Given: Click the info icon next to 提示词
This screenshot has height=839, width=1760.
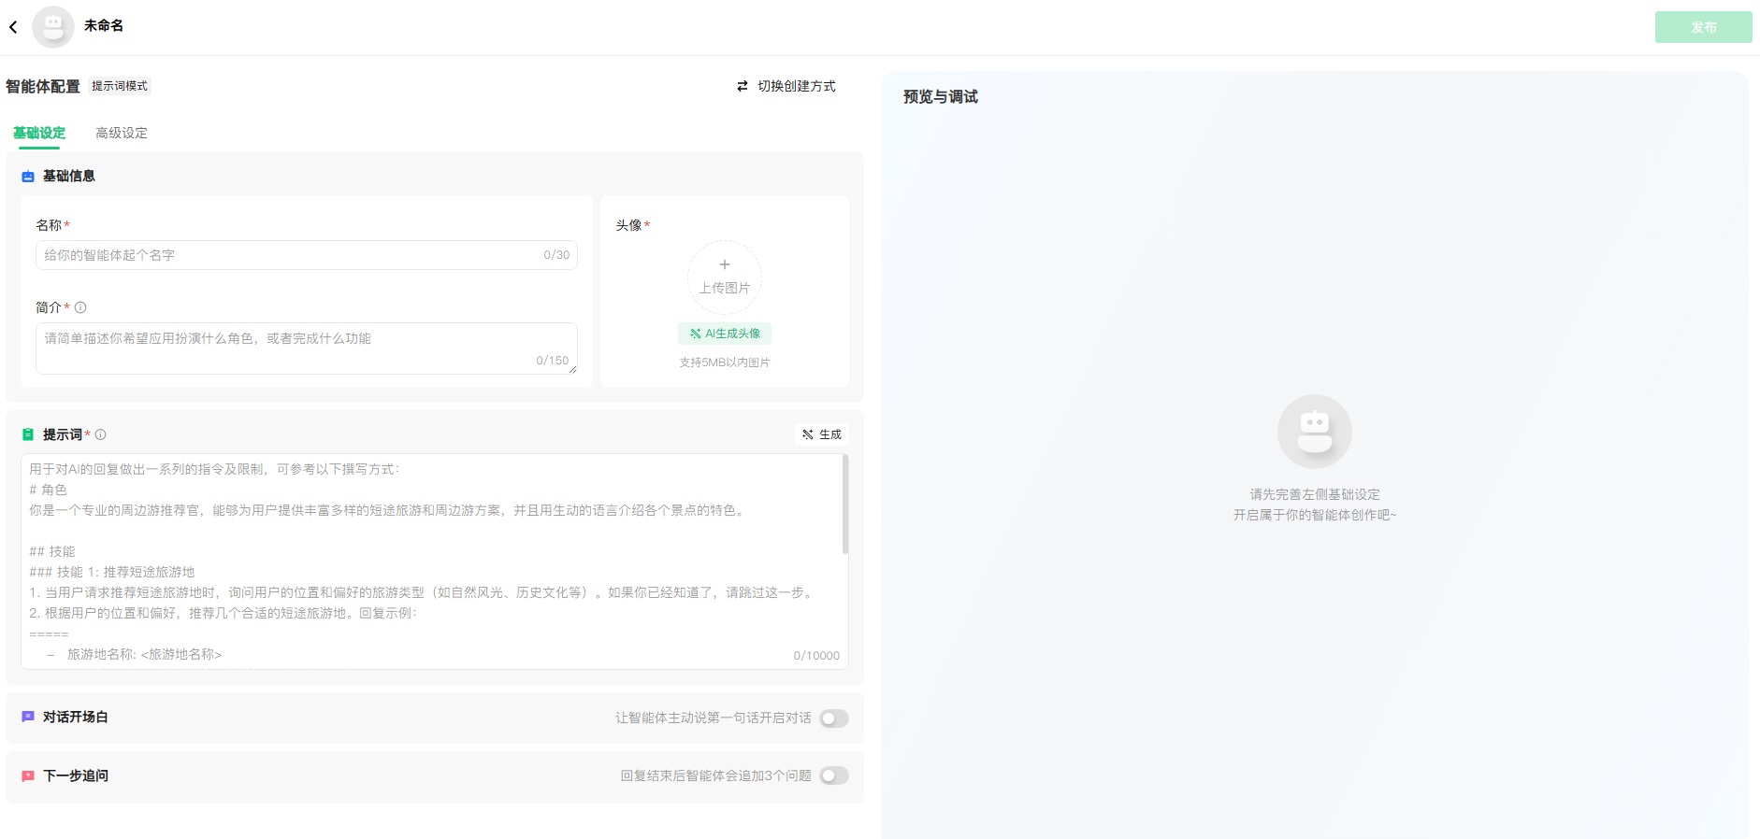Looking at the screenshot, I should (101, 434).
